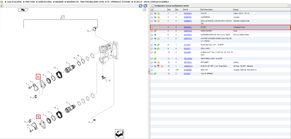
Task: Click blue arrow icon in SEAL ASSY row
Action: 155,48
